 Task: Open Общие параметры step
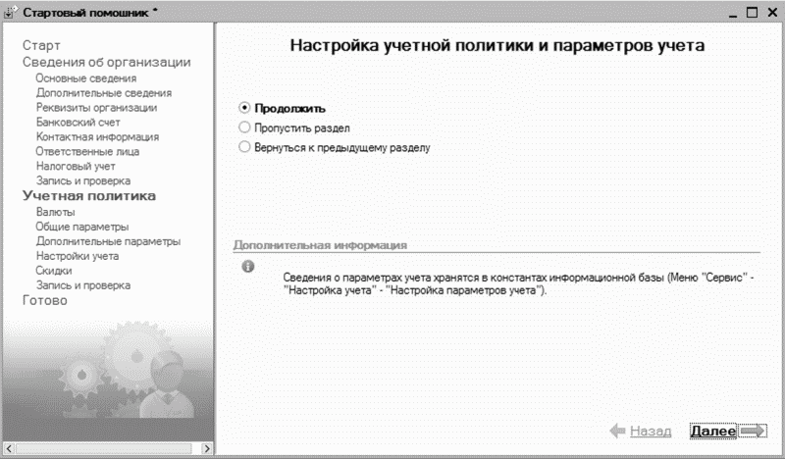[x=82, y=227]
